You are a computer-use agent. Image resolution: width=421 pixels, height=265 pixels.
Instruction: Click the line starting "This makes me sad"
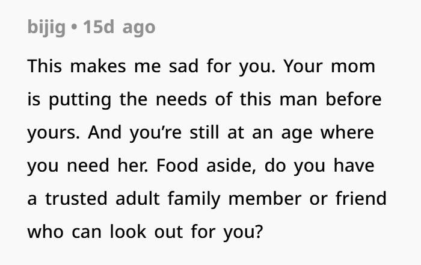(201, 66)
